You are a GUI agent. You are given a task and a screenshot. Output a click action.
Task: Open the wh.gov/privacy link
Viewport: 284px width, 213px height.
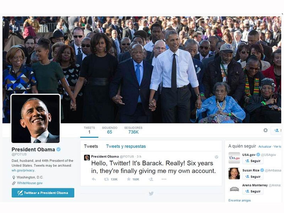click(23, 170)
